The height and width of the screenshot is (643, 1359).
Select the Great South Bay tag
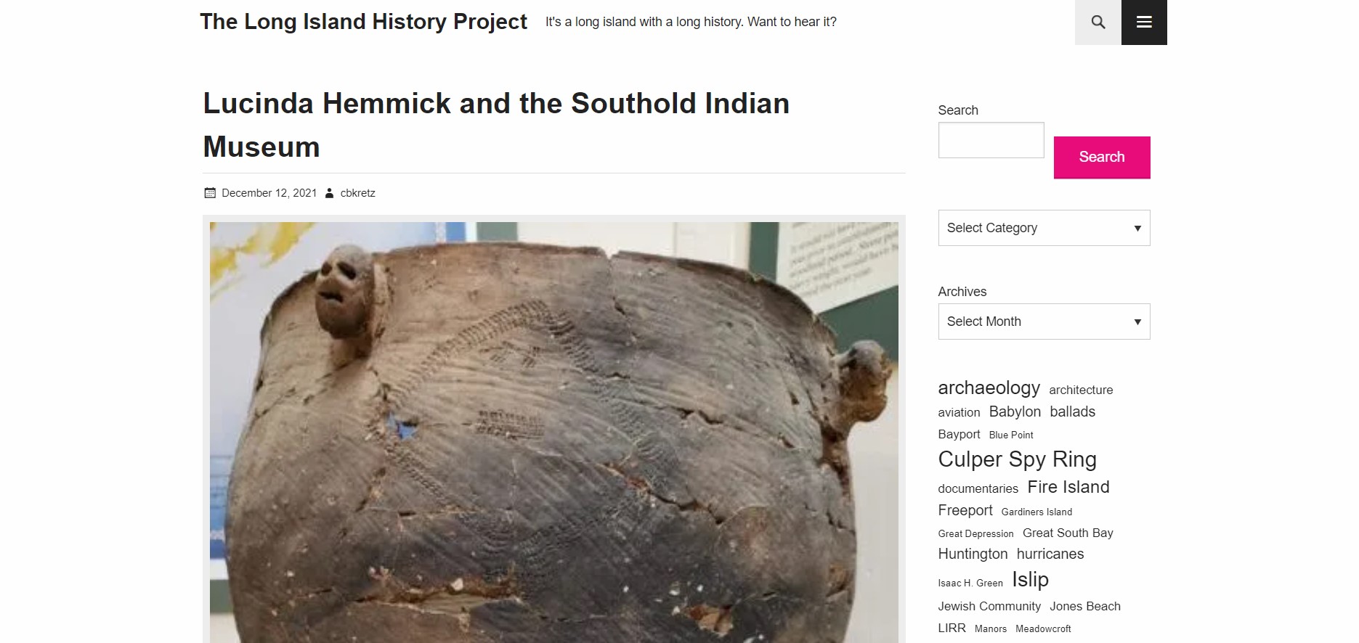coord(1068,533)
